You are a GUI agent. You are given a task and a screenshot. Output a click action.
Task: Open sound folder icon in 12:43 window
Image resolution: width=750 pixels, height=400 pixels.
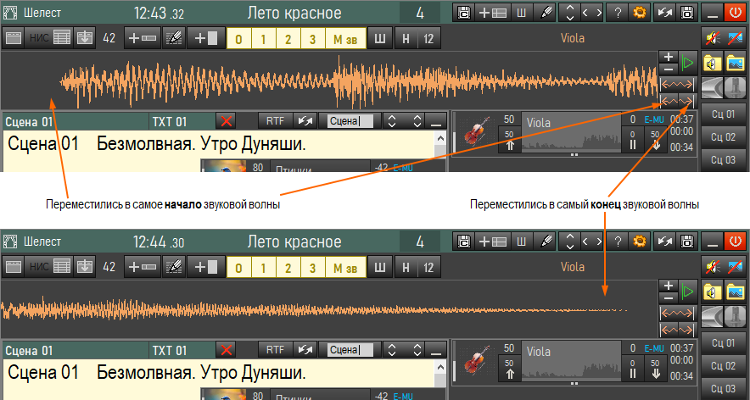714,62
